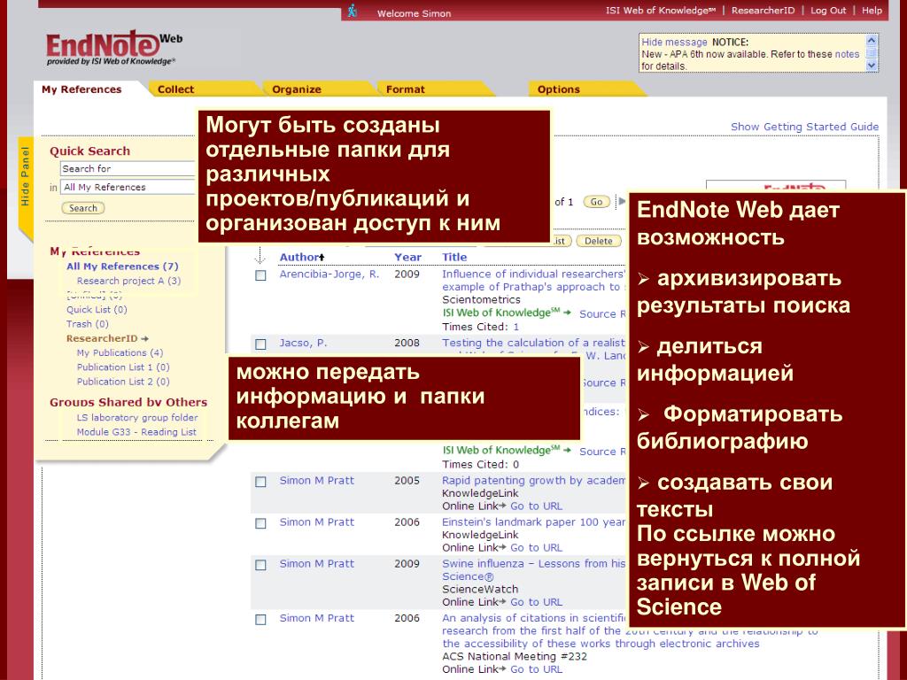The image size is (907, 680).
Task: Click Hide message in notice box
Action: pyautogui.click(x=674, y=42)
